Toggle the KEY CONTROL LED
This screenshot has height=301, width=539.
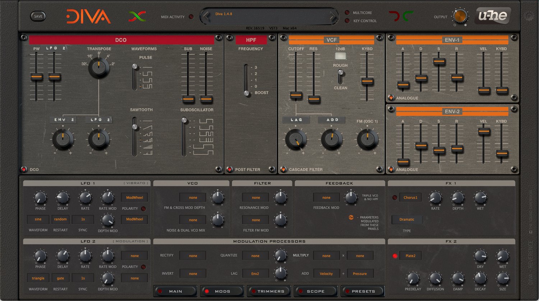[x=347, y=21]
